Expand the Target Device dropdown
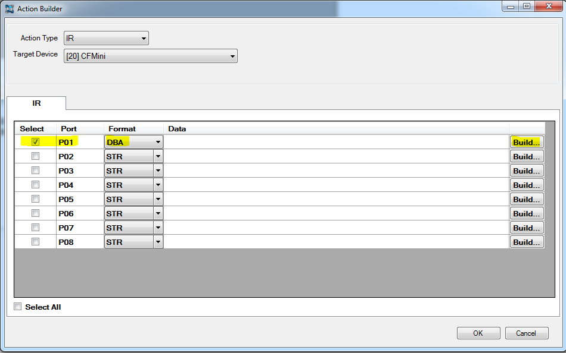The height and width of the screenshot is (353, 566). click(150, 56)
